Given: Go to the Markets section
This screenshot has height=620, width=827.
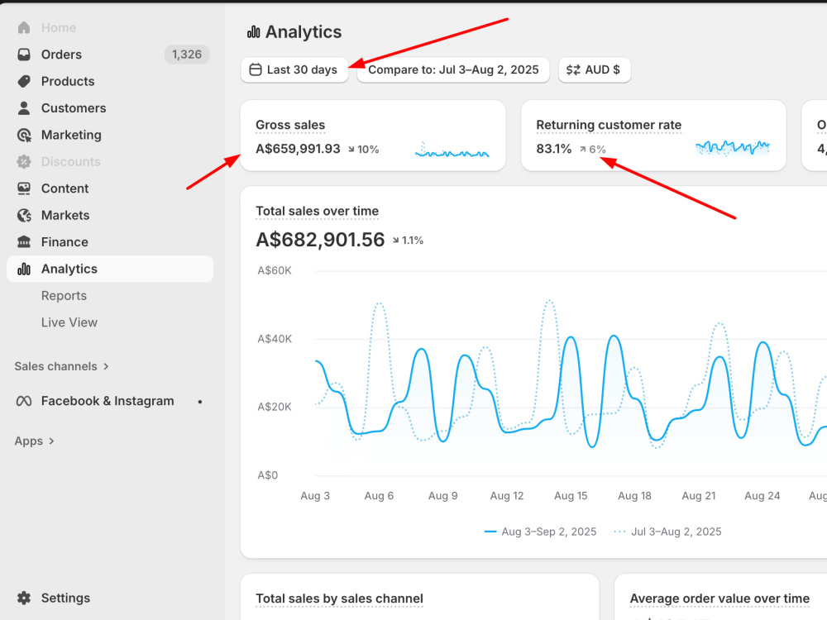Looking at the screenshot, I should click(110, 215).
